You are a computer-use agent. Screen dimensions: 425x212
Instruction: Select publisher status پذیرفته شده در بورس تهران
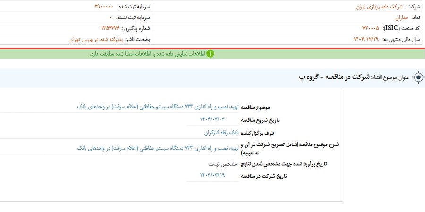point(96,40)
